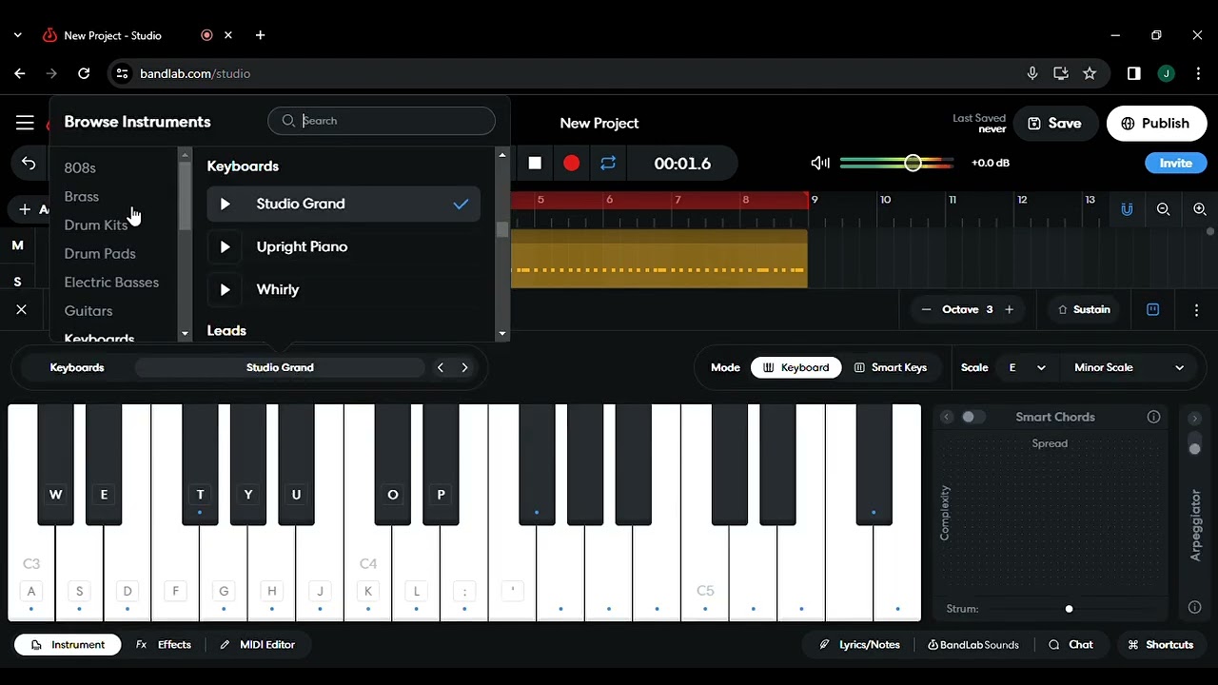Toggle the Arpeggiator switch
The image size is (1218, 685).
pos(1195,445)
